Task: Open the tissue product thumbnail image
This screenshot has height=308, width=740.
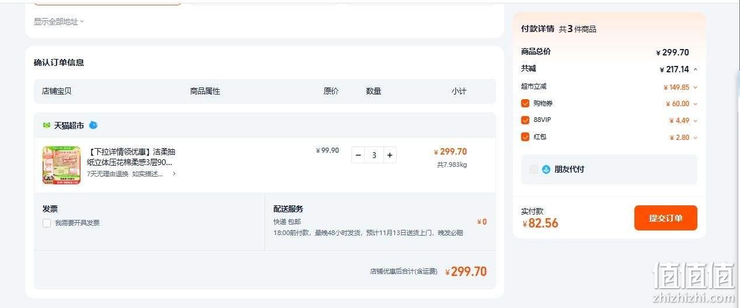Action: click(61, 165)
